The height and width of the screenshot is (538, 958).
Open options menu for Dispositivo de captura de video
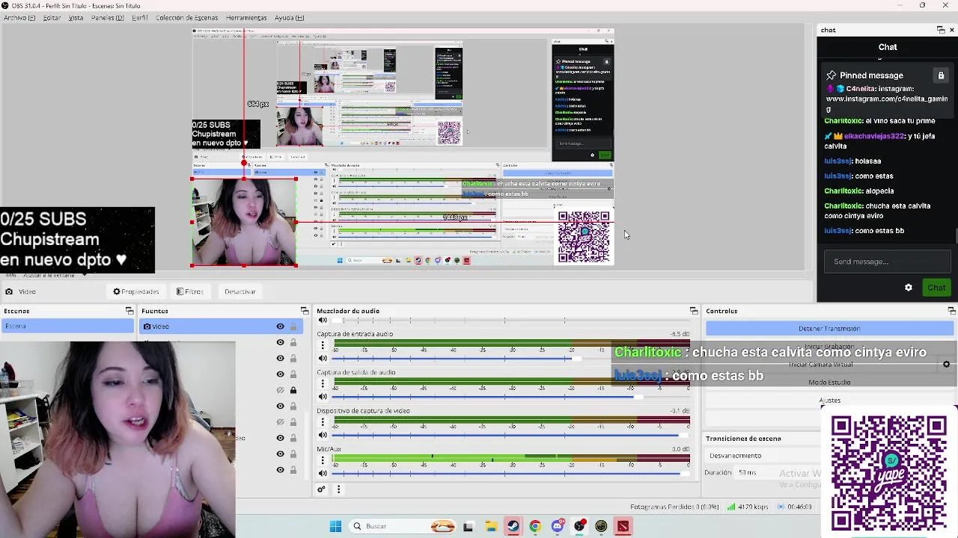[323, 422]
